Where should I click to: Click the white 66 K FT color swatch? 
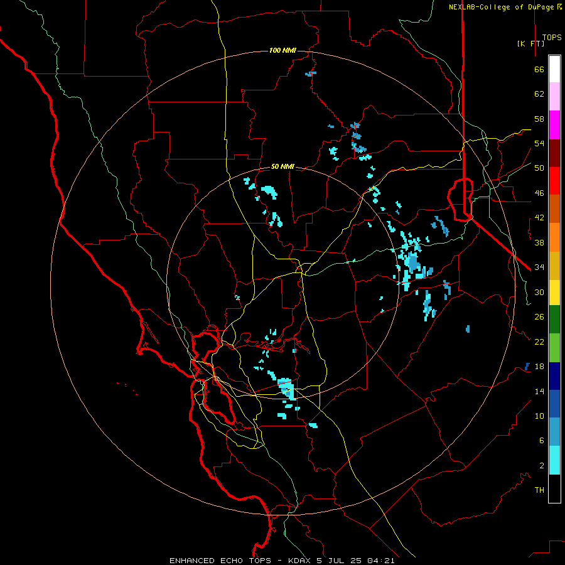[554, 69]
